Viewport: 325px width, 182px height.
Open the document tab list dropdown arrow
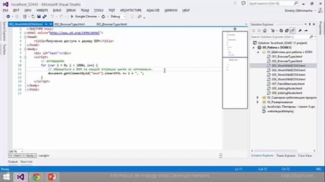[x=246, y=24]
